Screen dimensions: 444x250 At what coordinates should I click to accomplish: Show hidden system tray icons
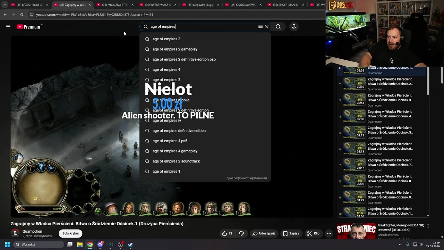point(400,244)
